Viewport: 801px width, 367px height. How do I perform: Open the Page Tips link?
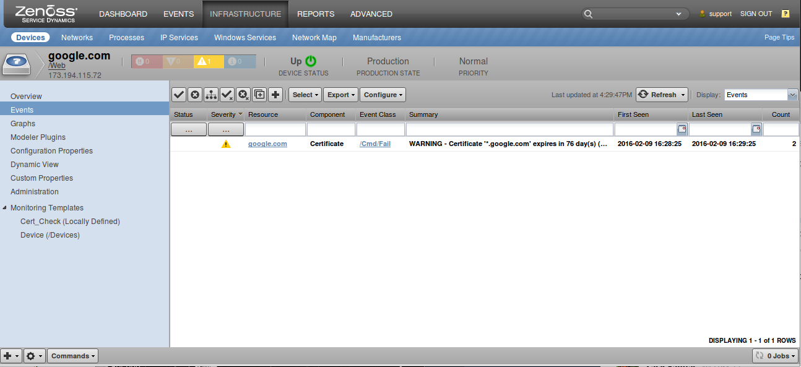pos(779,38)
